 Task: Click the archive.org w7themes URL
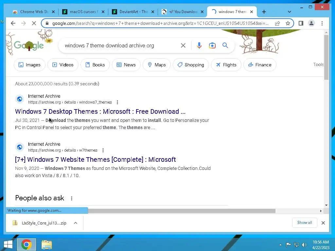coord(62,150)
